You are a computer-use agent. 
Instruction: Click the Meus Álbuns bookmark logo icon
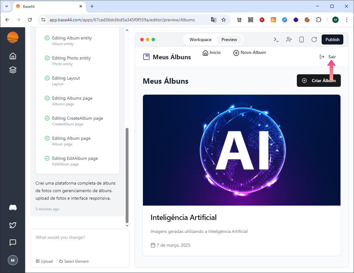(146, 57)
